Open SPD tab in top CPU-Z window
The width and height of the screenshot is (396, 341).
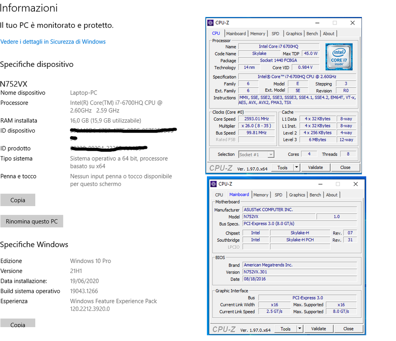275,34
